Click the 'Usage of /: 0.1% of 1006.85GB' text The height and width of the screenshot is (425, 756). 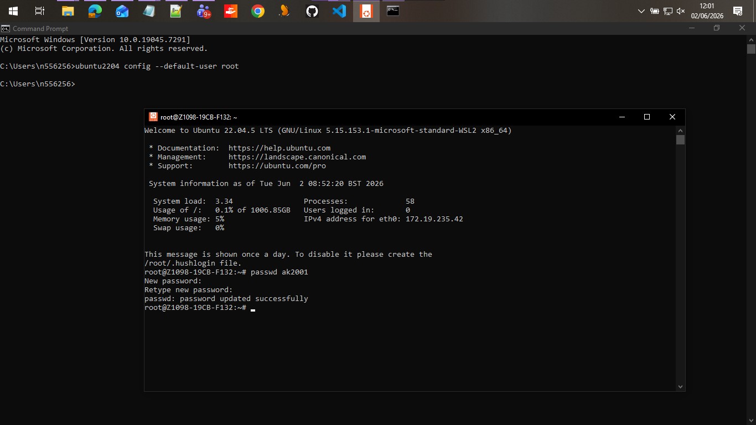[222, 210]
